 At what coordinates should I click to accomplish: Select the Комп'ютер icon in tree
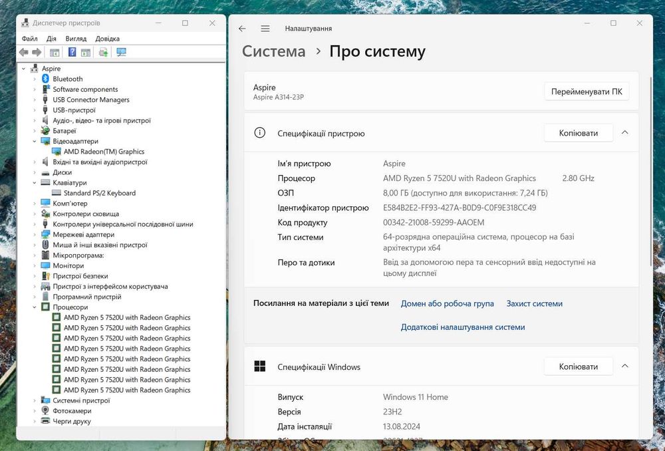[x=45, y=204]
